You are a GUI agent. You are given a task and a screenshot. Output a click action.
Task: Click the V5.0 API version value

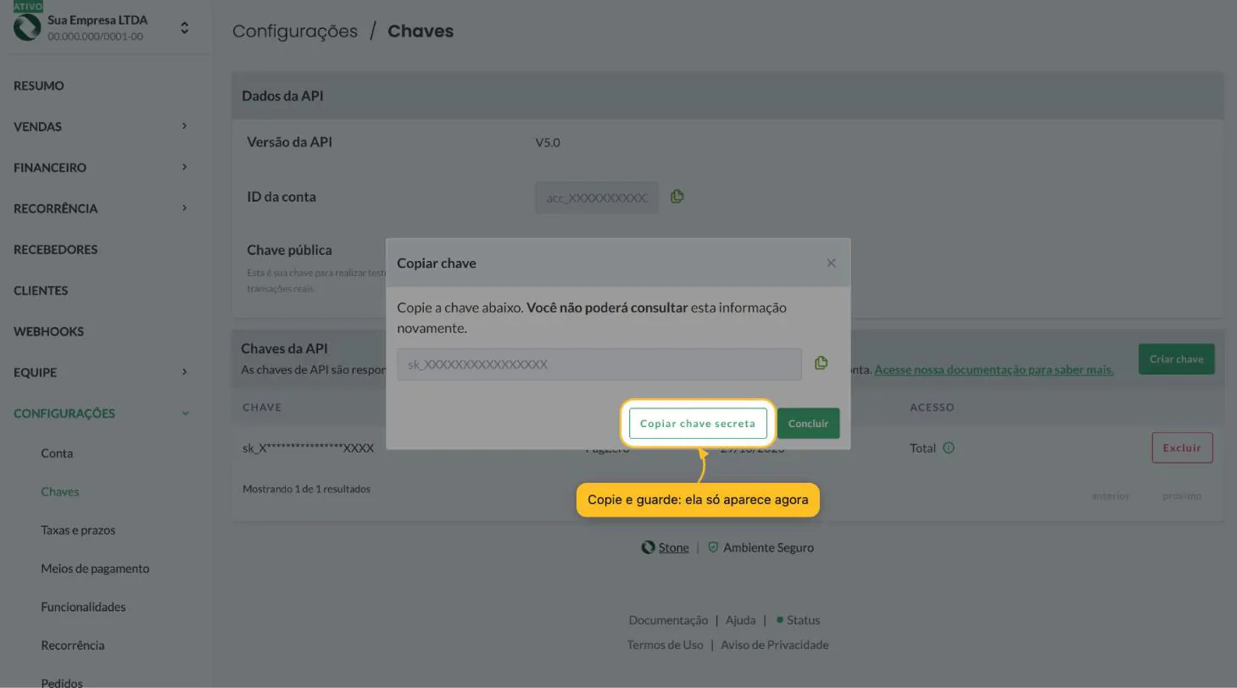coord(548,142)
